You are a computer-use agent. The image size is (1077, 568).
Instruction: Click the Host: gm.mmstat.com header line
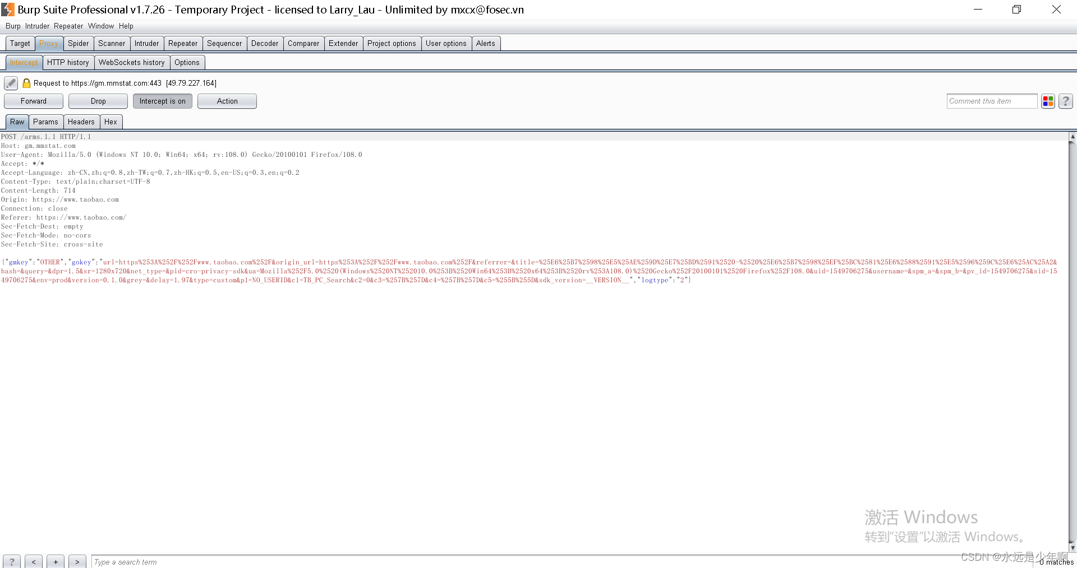tap(38, 146)
